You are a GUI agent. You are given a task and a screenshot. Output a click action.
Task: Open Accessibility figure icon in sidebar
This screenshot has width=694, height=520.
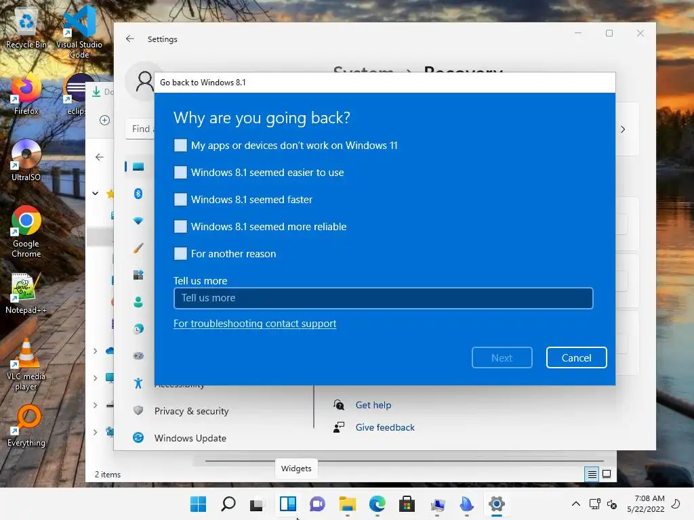click(x=138, y=383)
